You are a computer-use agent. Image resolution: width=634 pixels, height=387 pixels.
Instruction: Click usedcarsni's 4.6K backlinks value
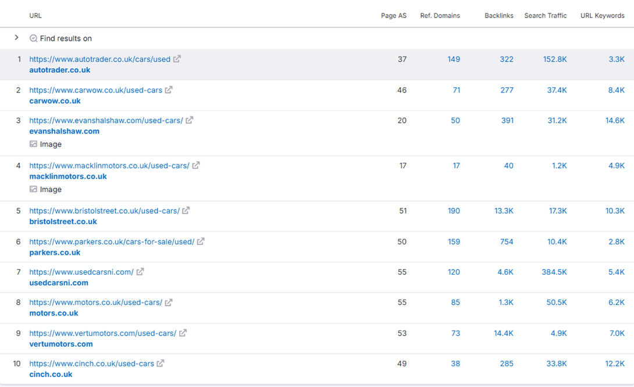[x=505, y=272]
